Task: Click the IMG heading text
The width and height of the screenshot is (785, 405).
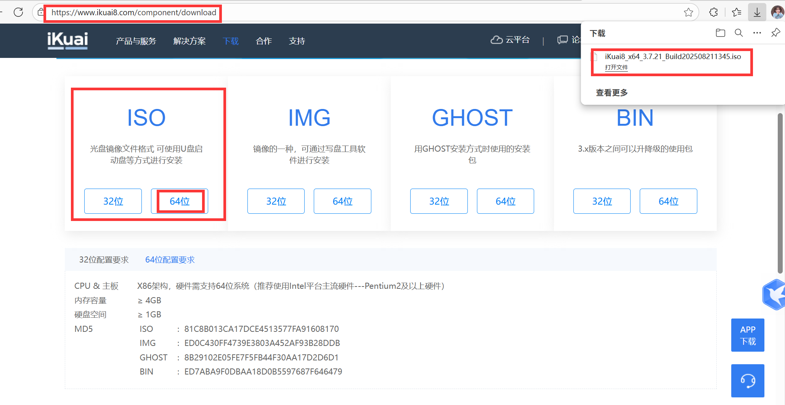Action: pos(309,117)
